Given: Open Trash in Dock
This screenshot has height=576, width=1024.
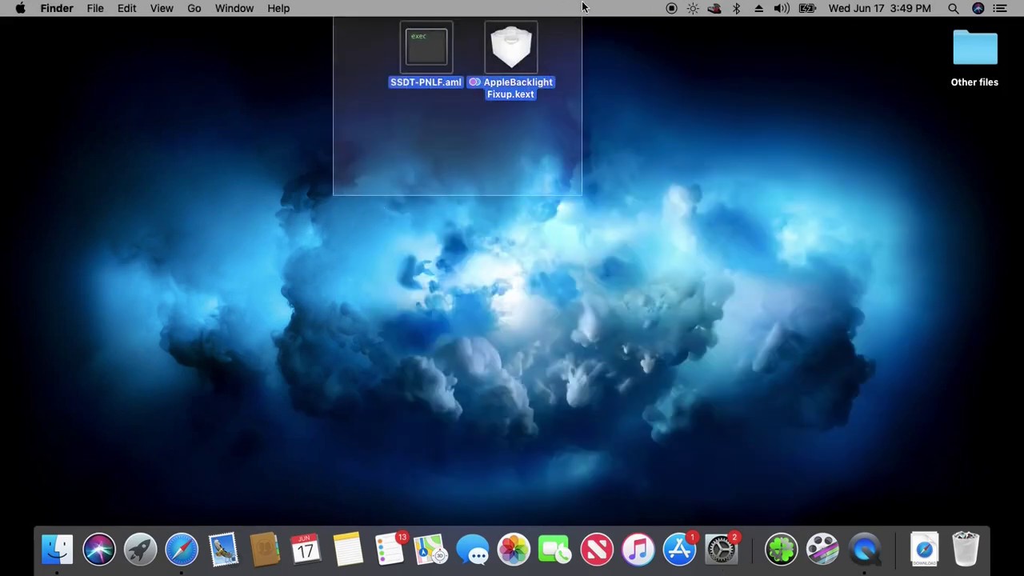Looking at the screenshot, I should (966, 550).
